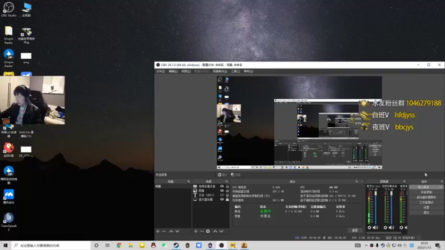445x250 pixels.
Task: Adjust the 麦克风/Aux volume slider
Action: point(375,208)
